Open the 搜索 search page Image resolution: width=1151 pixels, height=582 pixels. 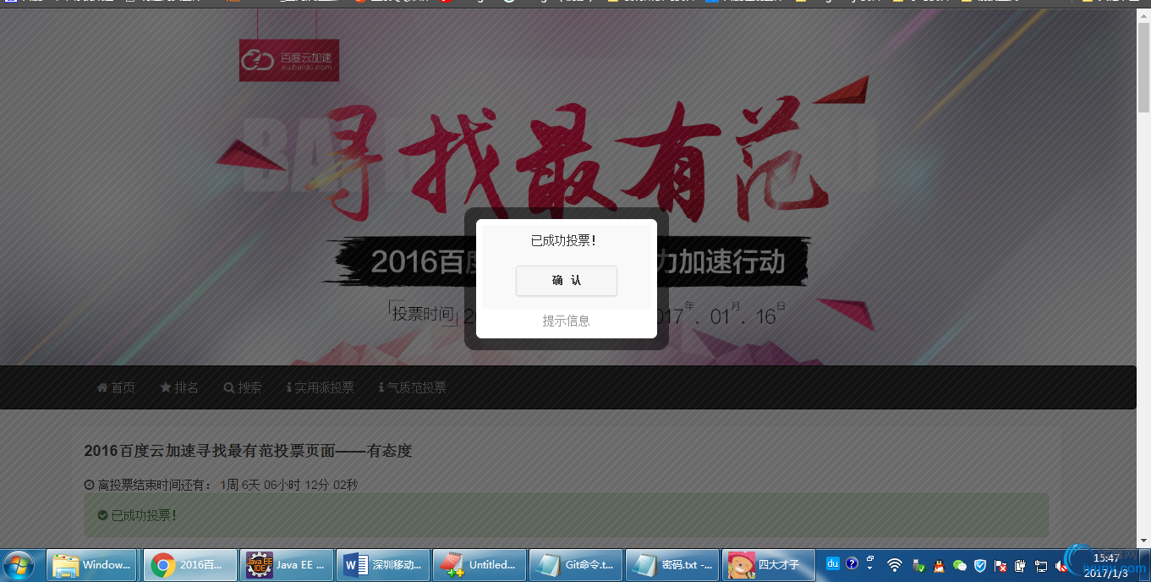click(243, 387)
